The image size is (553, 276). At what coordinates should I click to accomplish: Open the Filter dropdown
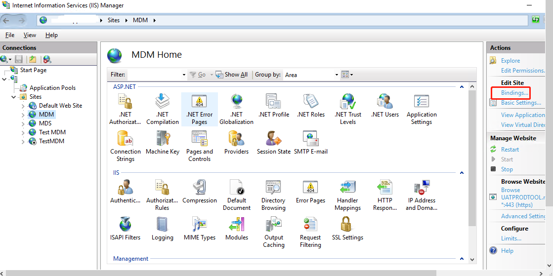click(x=184, y=75)
